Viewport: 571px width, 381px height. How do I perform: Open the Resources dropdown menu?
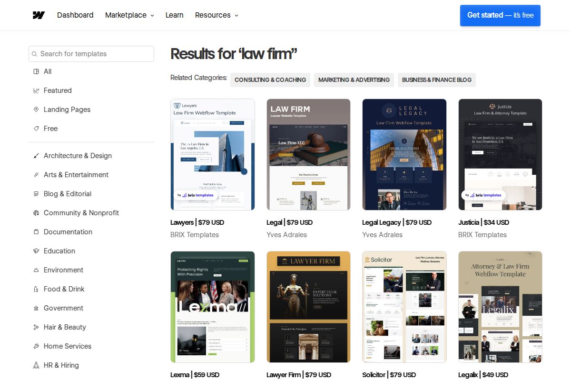(217, 15)
